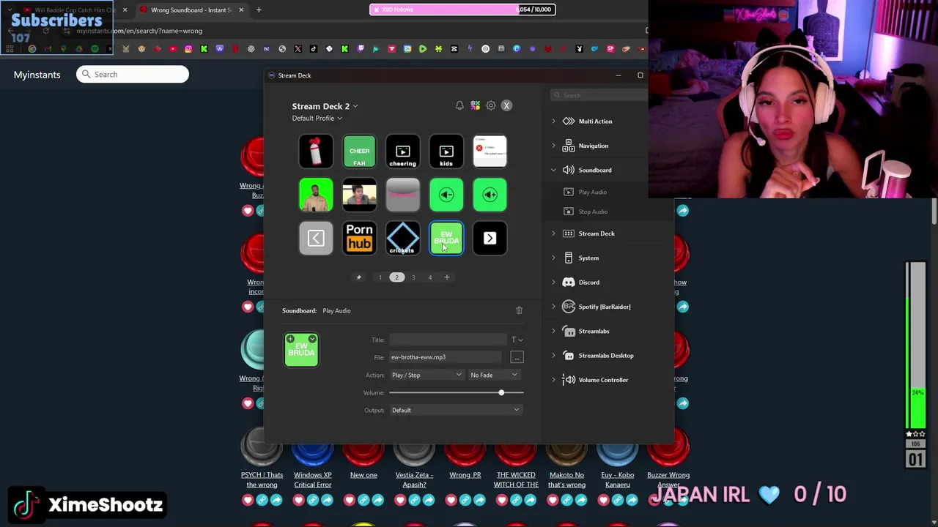Switch to Stream Deck page 3

[x=413, y=277]
